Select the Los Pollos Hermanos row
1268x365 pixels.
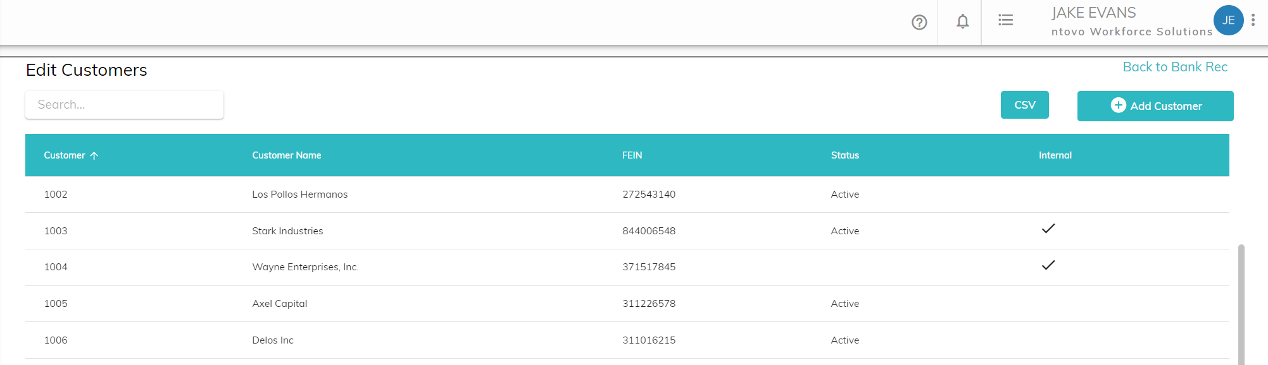[x=299, y=194]
